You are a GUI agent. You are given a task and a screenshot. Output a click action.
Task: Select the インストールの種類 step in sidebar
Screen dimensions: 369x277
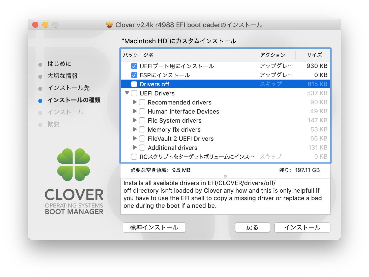74,100
